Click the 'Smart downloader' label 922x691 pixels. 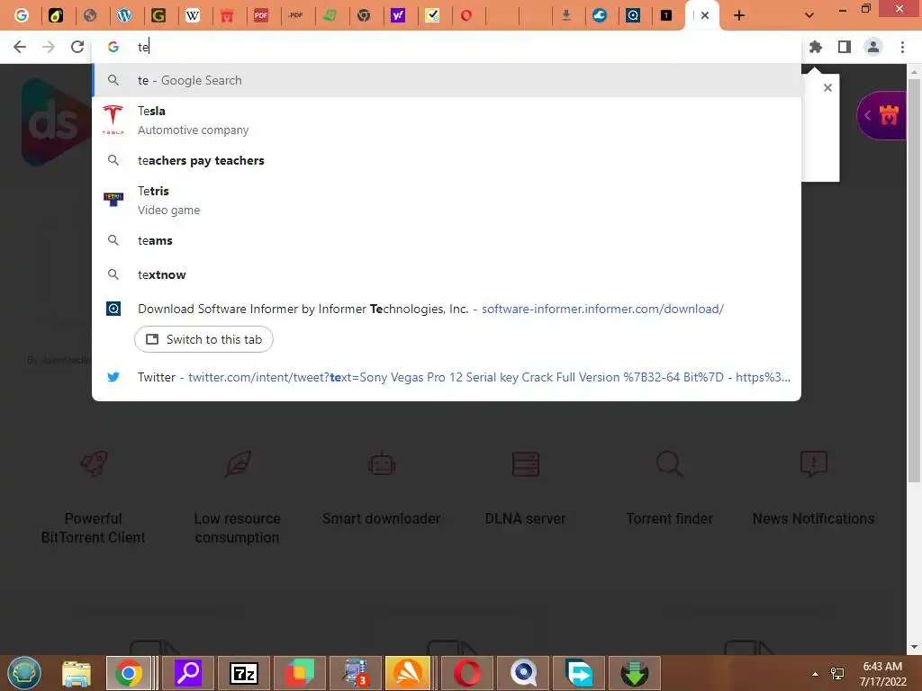point(382,519)
